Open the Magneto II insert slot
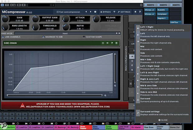The width and height of the screenshot is (193, 130). tap(162, 18)
